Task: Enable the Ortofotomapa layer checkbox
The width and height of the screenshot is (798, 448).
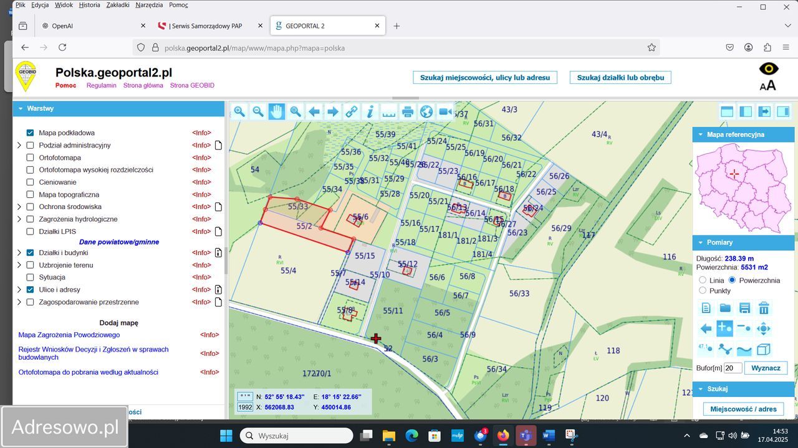Action: tap(30, 157)
